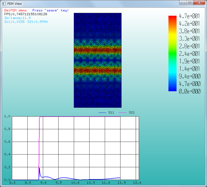
Task: Click the 2W/lamda:11.9 label
Action: 17,18
